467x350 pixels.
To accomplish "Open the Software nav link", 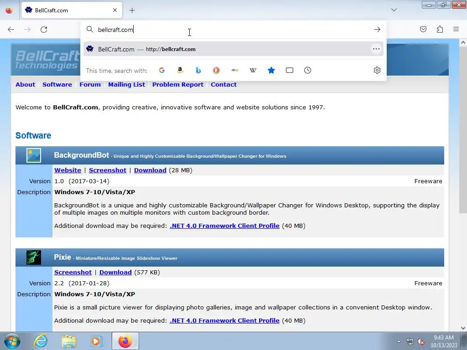I will tap(57, 84).
